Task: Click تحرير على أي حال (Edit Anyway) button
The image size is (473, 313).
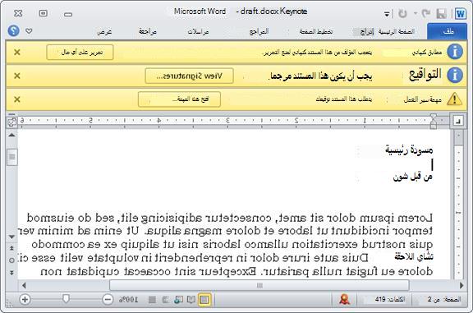Action: 80,53
